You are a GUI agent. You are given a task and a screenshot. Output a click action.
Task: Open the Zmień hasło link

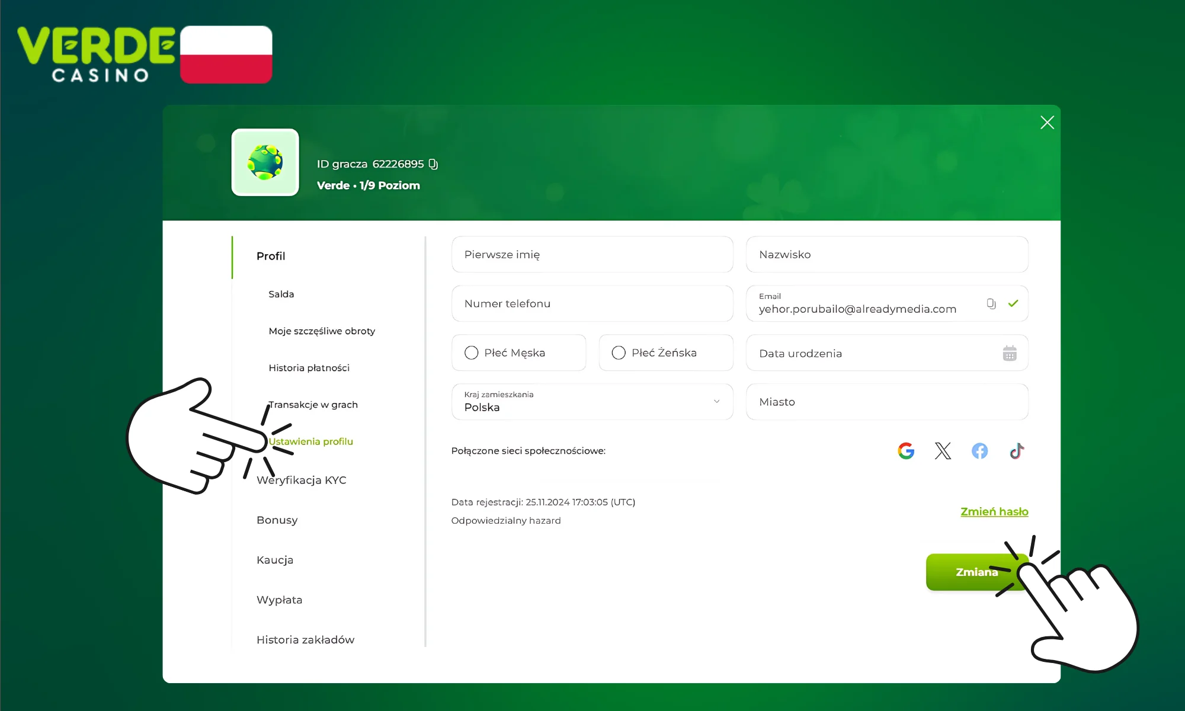coord(994,511)
